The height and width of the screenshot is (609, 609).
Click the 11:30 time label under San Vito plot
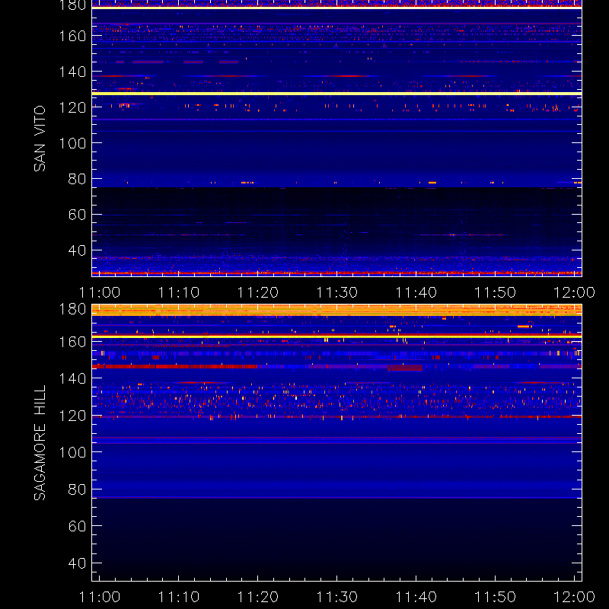tap(337, 292)
